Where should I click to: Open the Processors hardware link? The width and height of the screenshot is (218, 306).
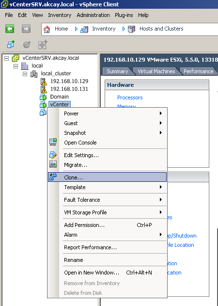tap(130, 97)
